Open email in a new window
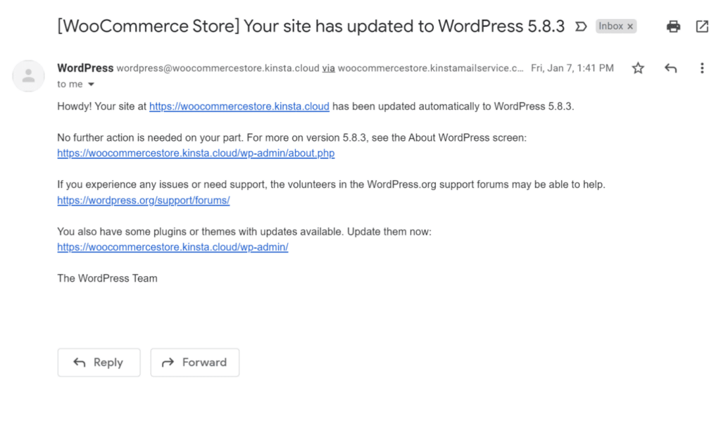This screenshot has width=721, height=421. (x=702, y=27)
